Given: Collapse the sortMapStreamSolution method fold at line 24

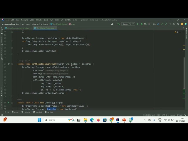Looking at the screenshot, I should [12, 64].
